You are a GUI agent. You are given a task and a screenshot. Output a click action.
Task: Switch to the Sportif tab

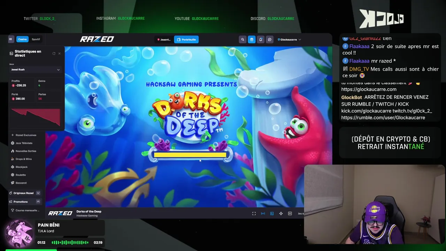pyautogui.click(x=36, y=39)
